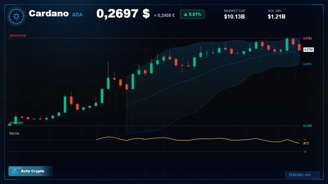Click the $1.21B volume value
The width and height of the screenshot is (328, 184).
click(277, 17)
